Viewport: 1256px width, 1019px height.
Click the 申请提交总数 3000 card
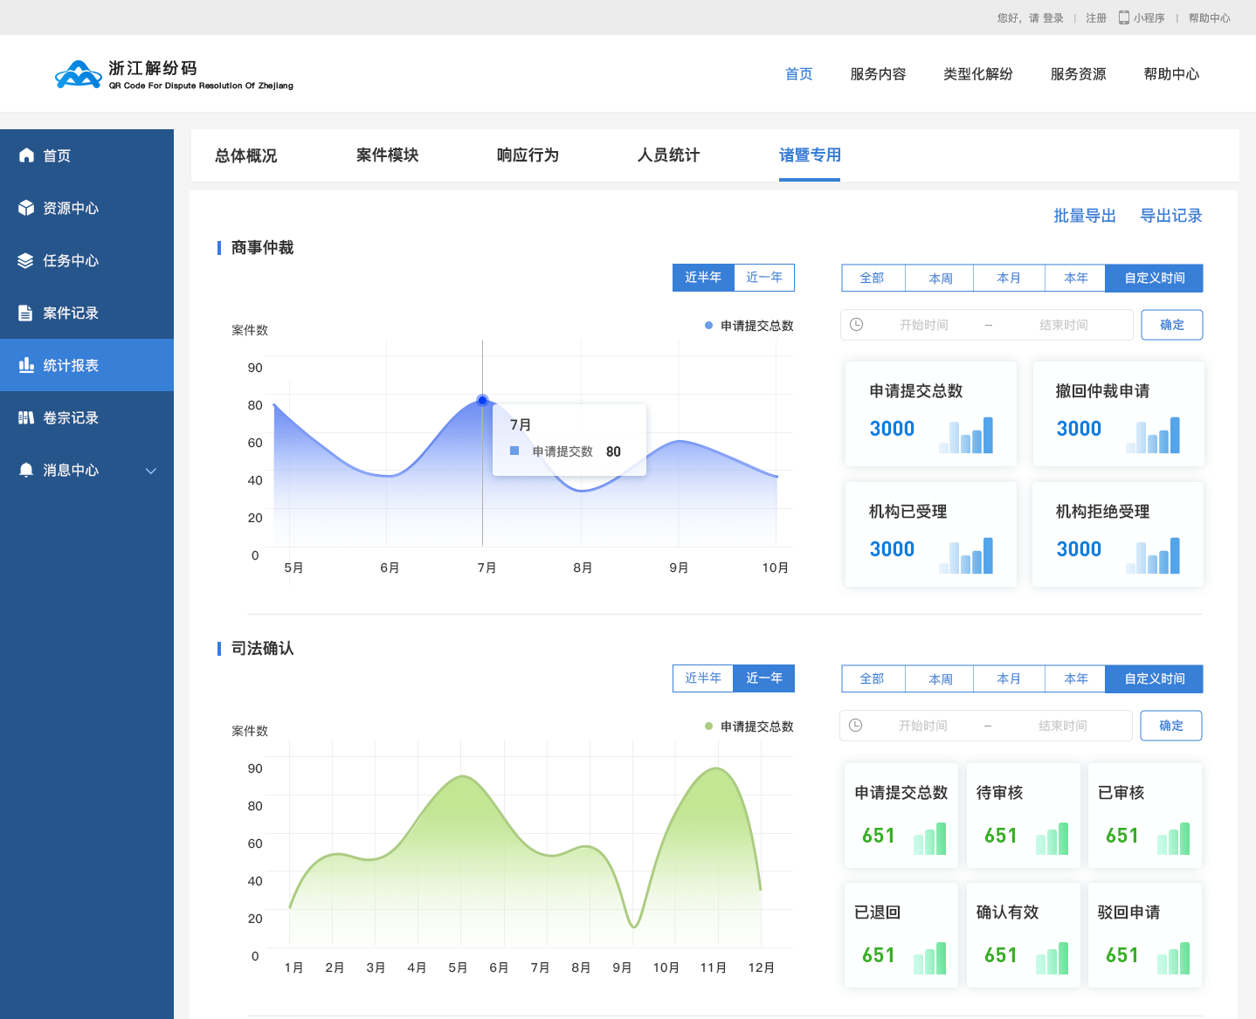(x=931, y=414)
